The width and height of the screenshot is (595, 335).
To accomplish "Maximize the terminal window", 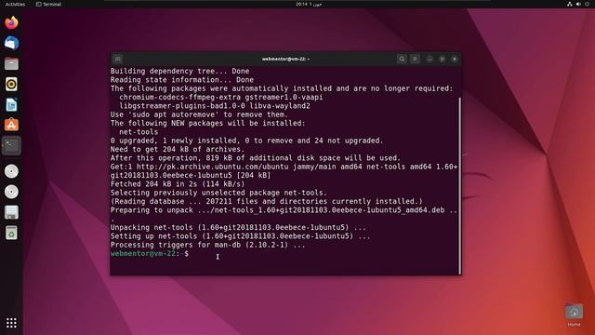I will pyautogui.click(x=442, y=59).
